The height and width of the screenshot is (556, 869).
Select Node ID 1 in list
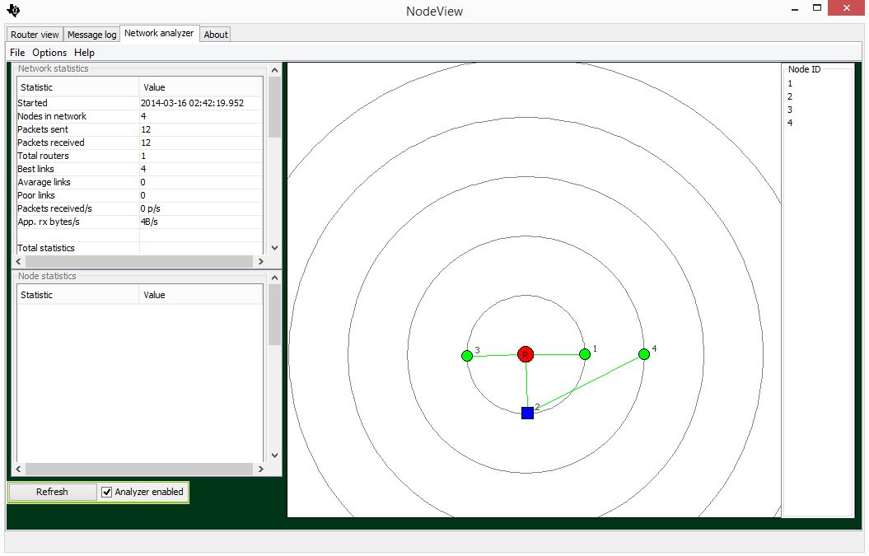tap(790, 84)
